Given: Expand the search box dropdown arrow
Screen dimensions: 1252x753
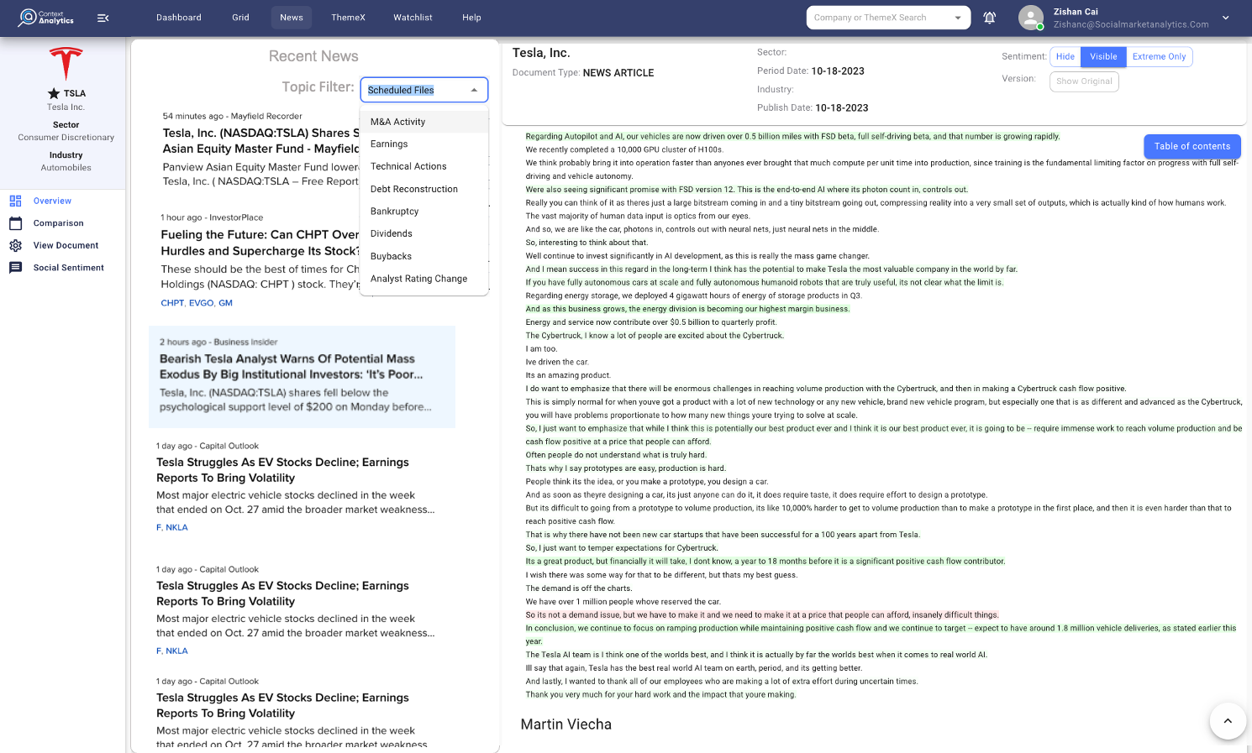Looking at the screenshot, I should pos(958,18).
